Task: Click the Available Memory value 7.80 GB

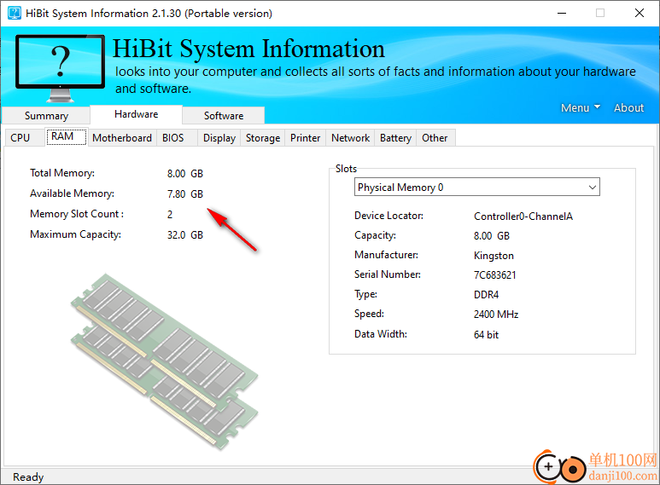Action: pyautogui.click(x=185, y=193)
